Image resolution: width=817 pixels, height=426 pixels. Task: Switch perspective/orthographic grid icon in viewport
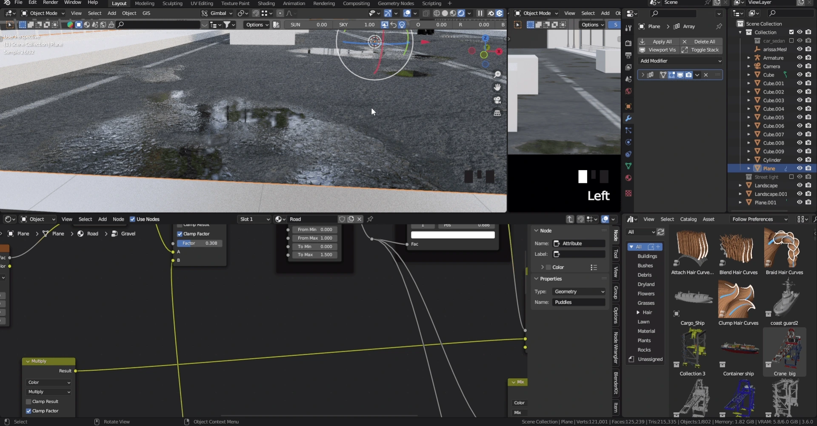tap(497, 113)
